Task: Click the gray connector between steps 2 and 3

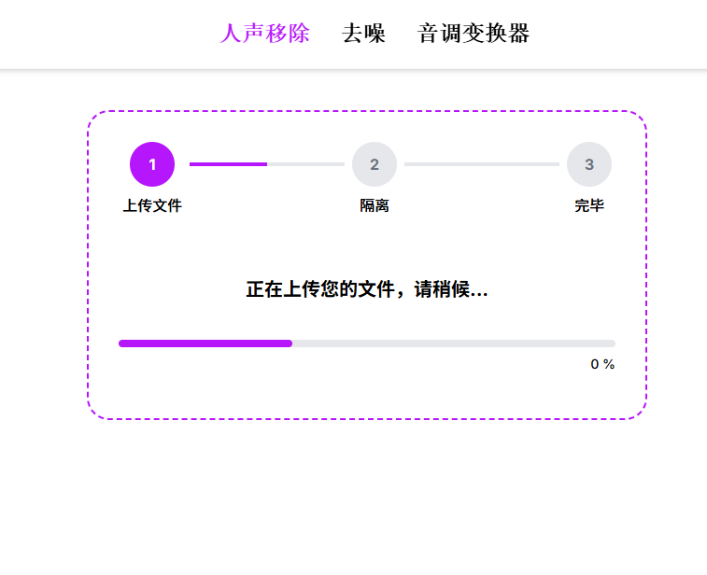Action: tap(482, 164)
